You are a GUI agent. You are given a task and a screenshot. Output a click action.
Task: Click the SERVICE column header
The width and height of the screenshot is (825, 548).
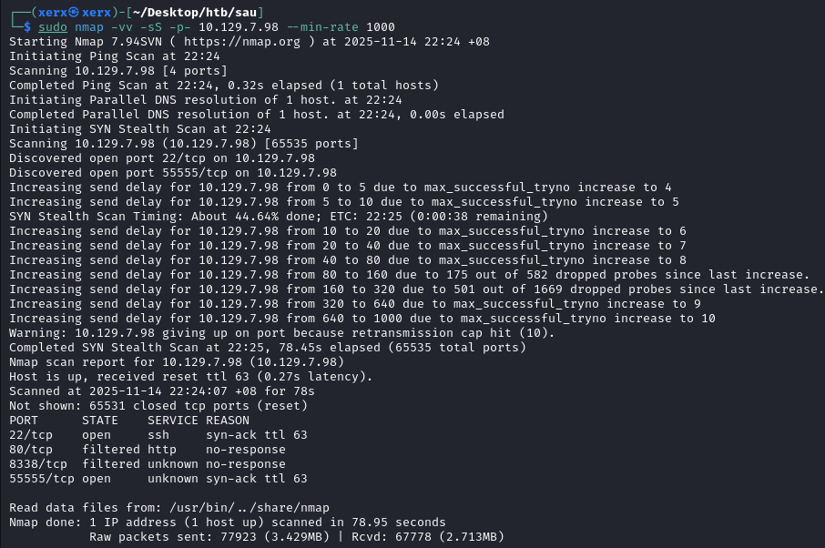173,421
